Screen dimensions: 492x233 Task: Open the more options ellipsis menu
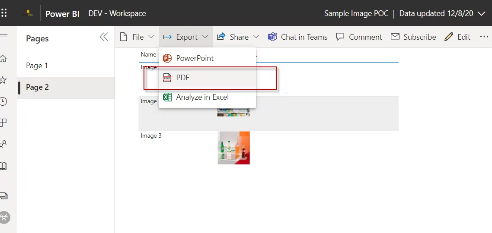click(484, 37)
